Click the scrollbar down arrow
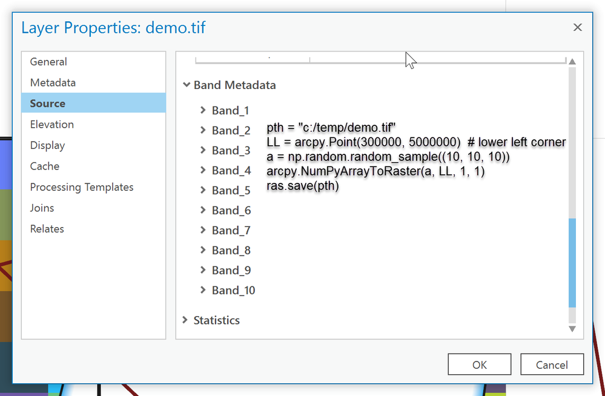Image resolution: width=605 pixels, height=396 pixels. pos(572,329)
